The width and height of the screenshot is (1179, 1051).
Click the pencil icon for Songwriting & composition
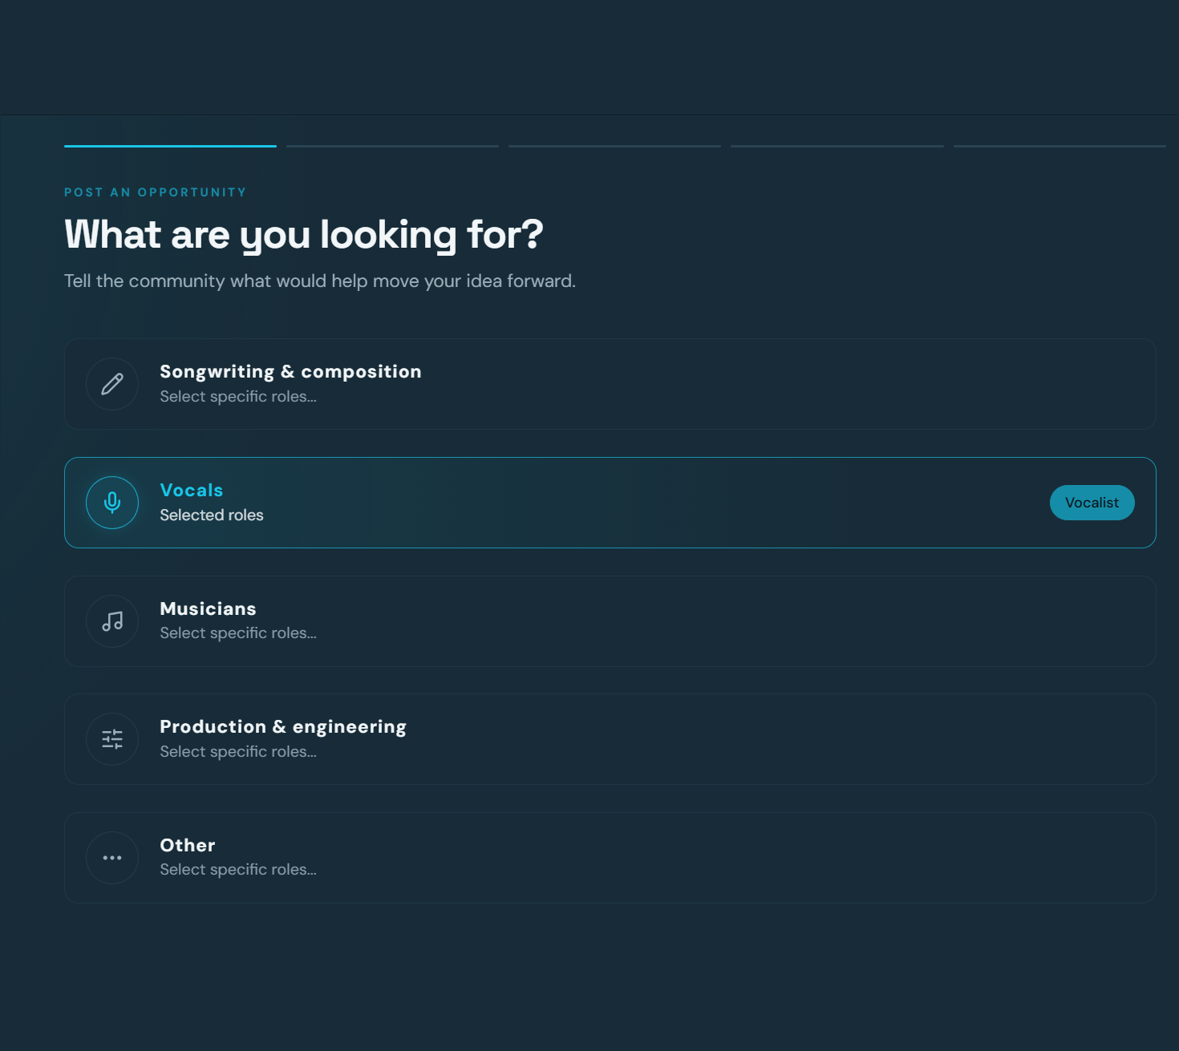pos(112,384)
